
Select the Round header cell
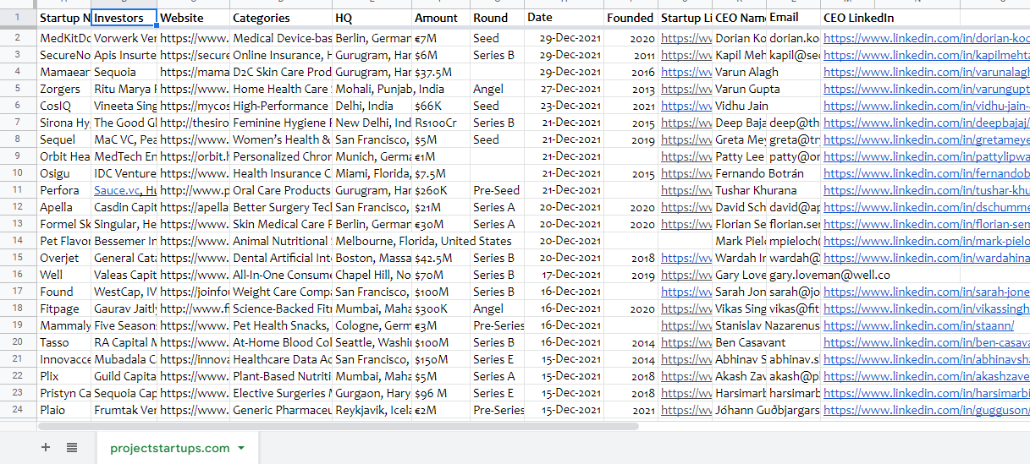(498, 18)
